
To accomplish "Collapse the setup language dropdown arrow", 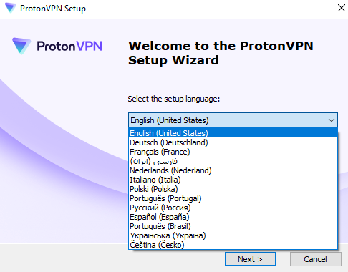I will coord(332,120).
